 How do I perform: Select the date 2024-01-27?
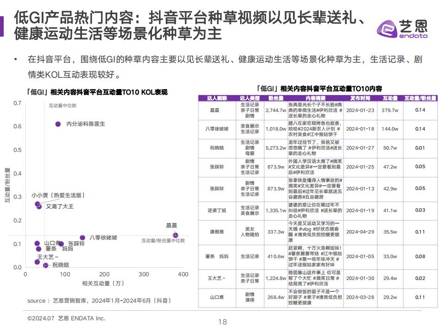[x=360, y=148]
